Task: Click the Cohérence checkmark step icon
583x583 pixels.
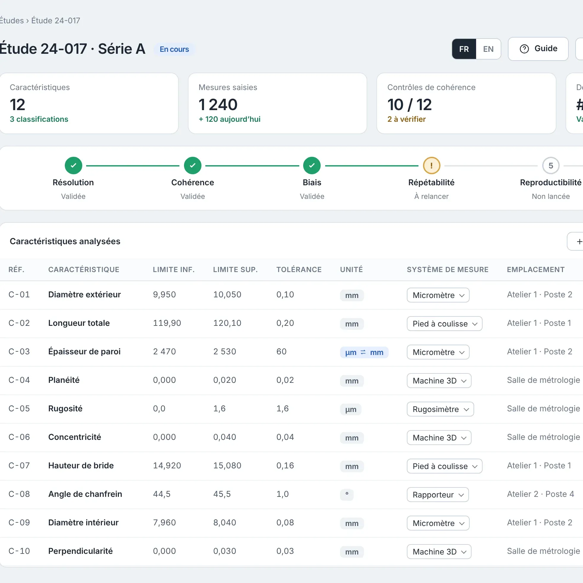Action: point(193,166)
